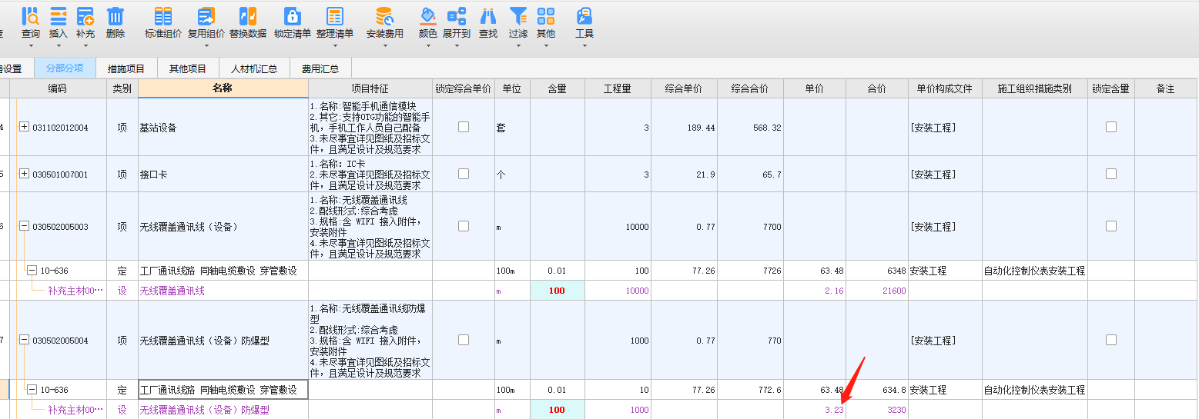Switch to 分部分项 tab

pyautogui.click(x=65, y=68)
